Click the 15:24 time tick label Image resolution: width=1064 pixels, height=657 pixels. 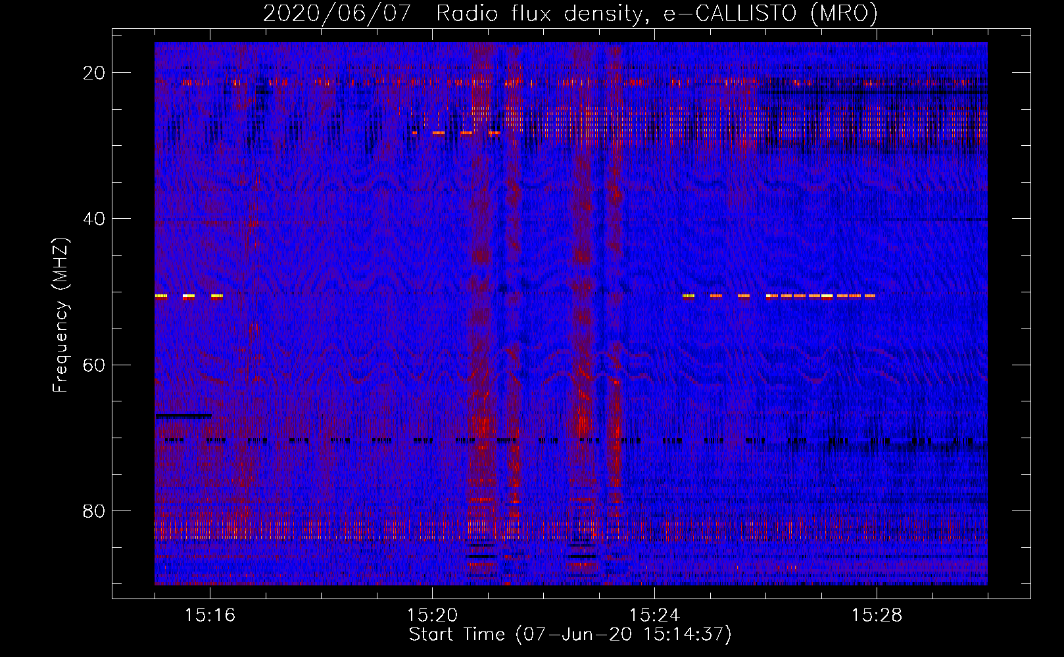654,615
